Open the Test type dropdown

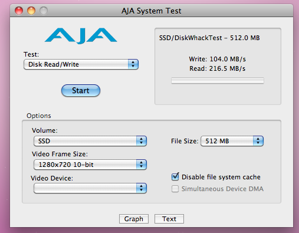tap(81, 64)
